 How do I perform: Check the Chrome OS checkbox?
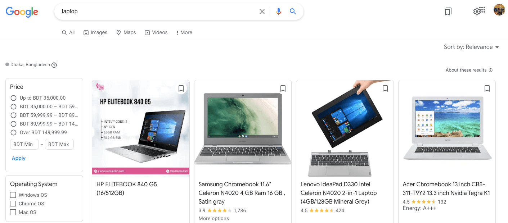(13, 204)
